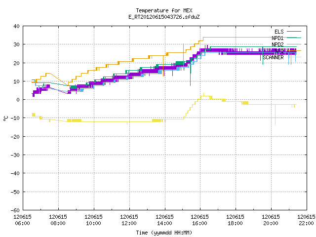Click the x-axis label 120615 14:00
This screenshot has width=316, height=237.
pyautogui.click(x=164, y=220)
